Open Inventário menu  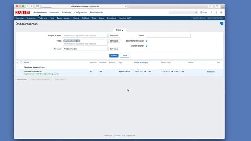[x=54, y=13]
